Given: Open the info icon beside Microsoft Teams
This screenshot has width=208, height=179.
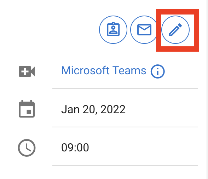Looking at the screenshot, I should [x=158, y=71].
